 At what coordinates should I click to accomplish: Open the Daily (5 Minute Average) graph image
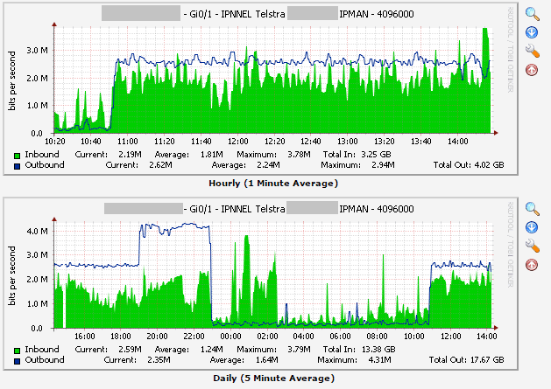click(x=260, y=283)
